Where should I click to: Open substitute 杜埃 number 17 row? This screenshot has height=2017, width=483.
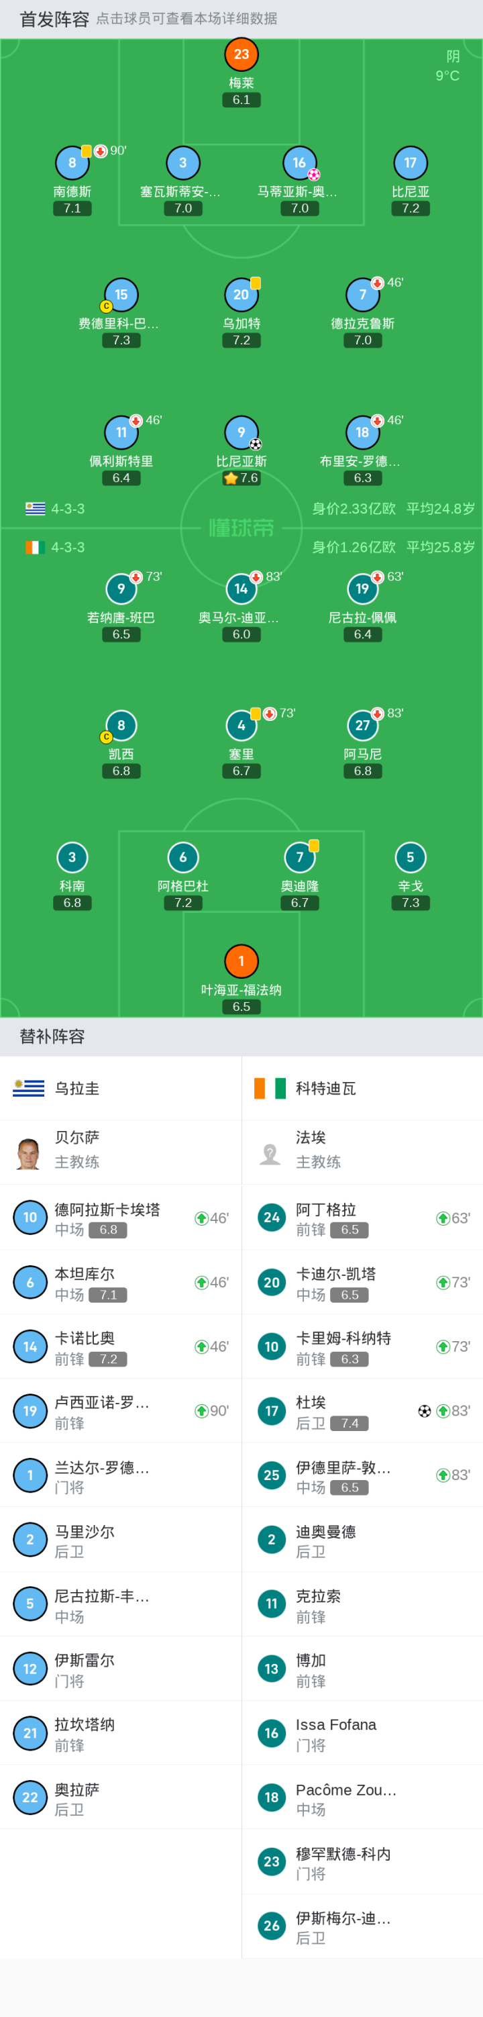pos(362,1411)
